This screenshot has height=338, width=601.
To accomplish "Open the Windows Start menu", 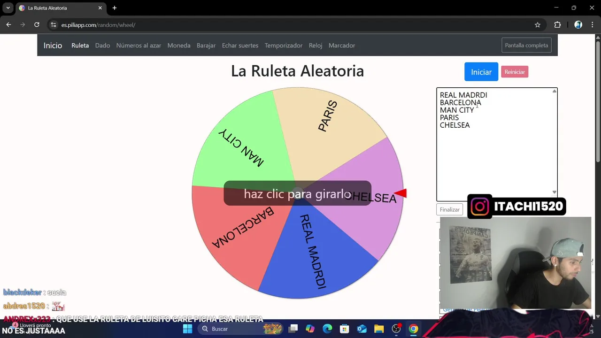I will (x=187, y=329).
